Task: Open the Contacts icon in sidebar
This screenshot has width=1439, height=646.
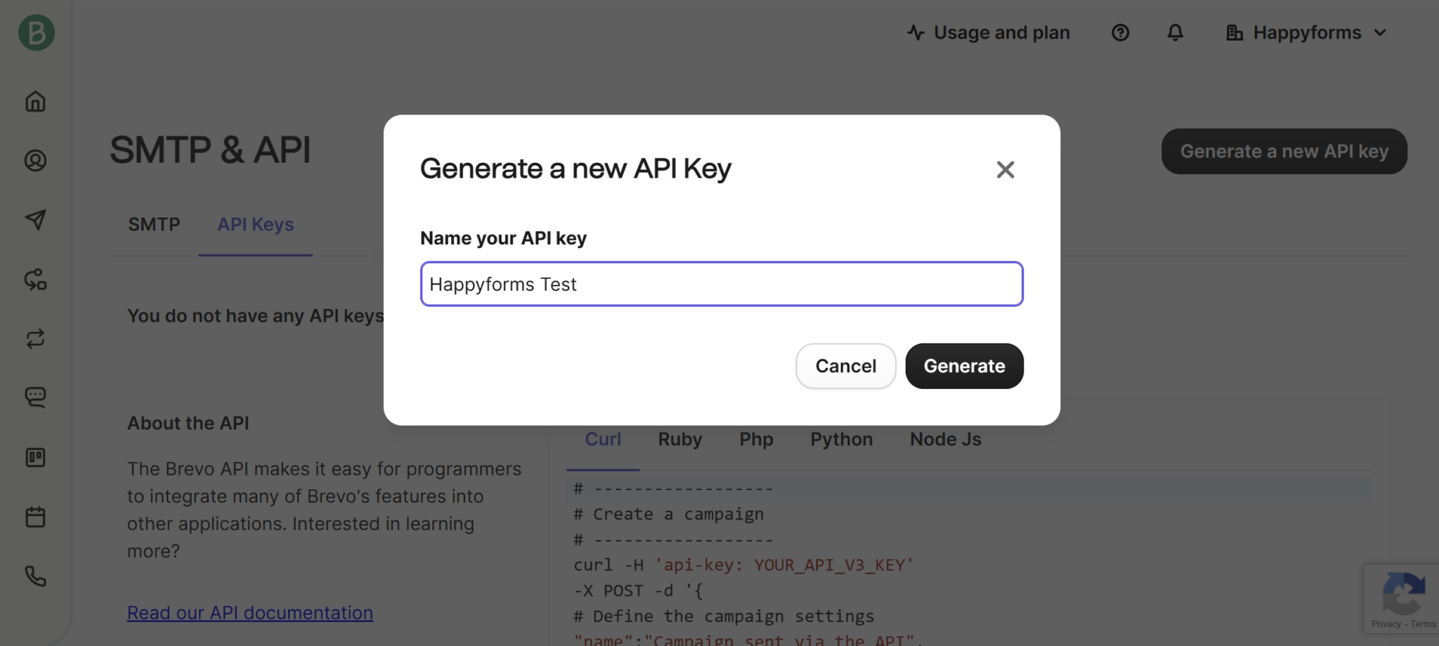Action: click(36, 161)
